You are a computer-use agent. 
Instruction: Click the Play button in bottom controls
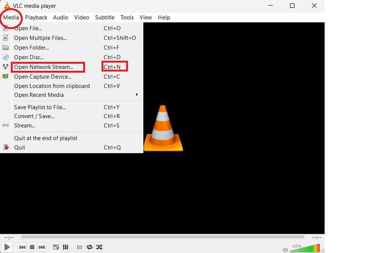coord(7,247)
